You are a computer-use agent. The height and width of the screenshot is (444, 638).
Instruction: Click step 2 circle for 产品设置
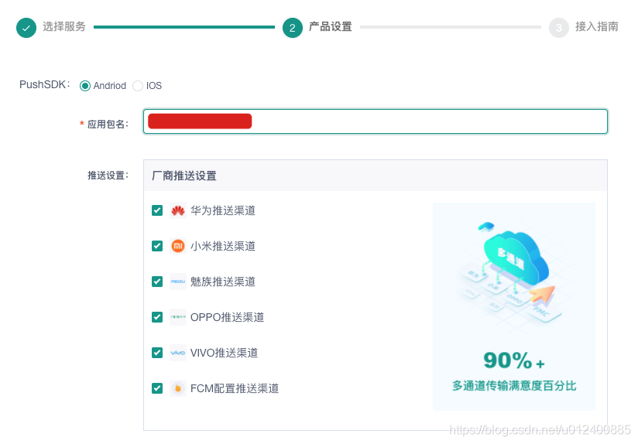(292, 28)
